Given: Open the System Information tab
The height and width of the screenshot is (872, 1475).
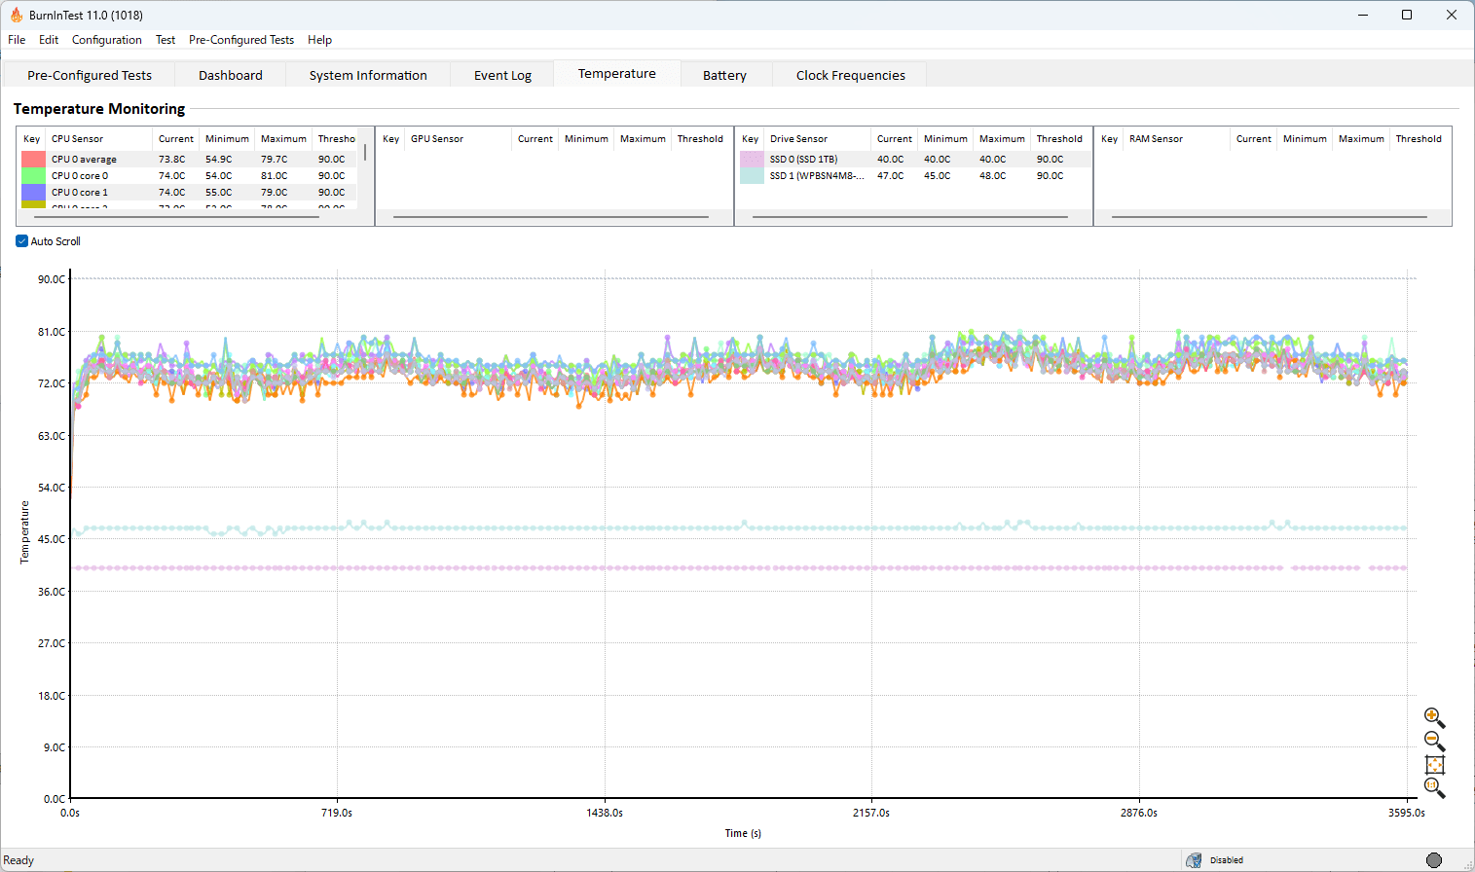Looking at the screenshot, I should pos(368,75).
